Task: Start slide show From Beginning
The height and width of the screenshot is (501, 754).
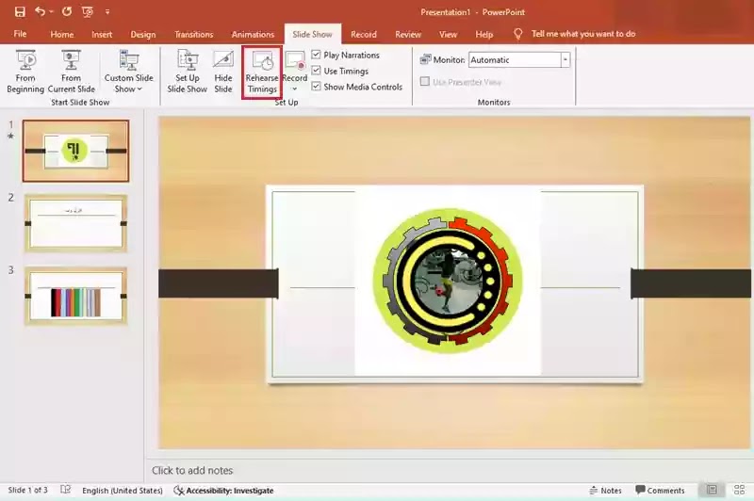Action: 25,72
